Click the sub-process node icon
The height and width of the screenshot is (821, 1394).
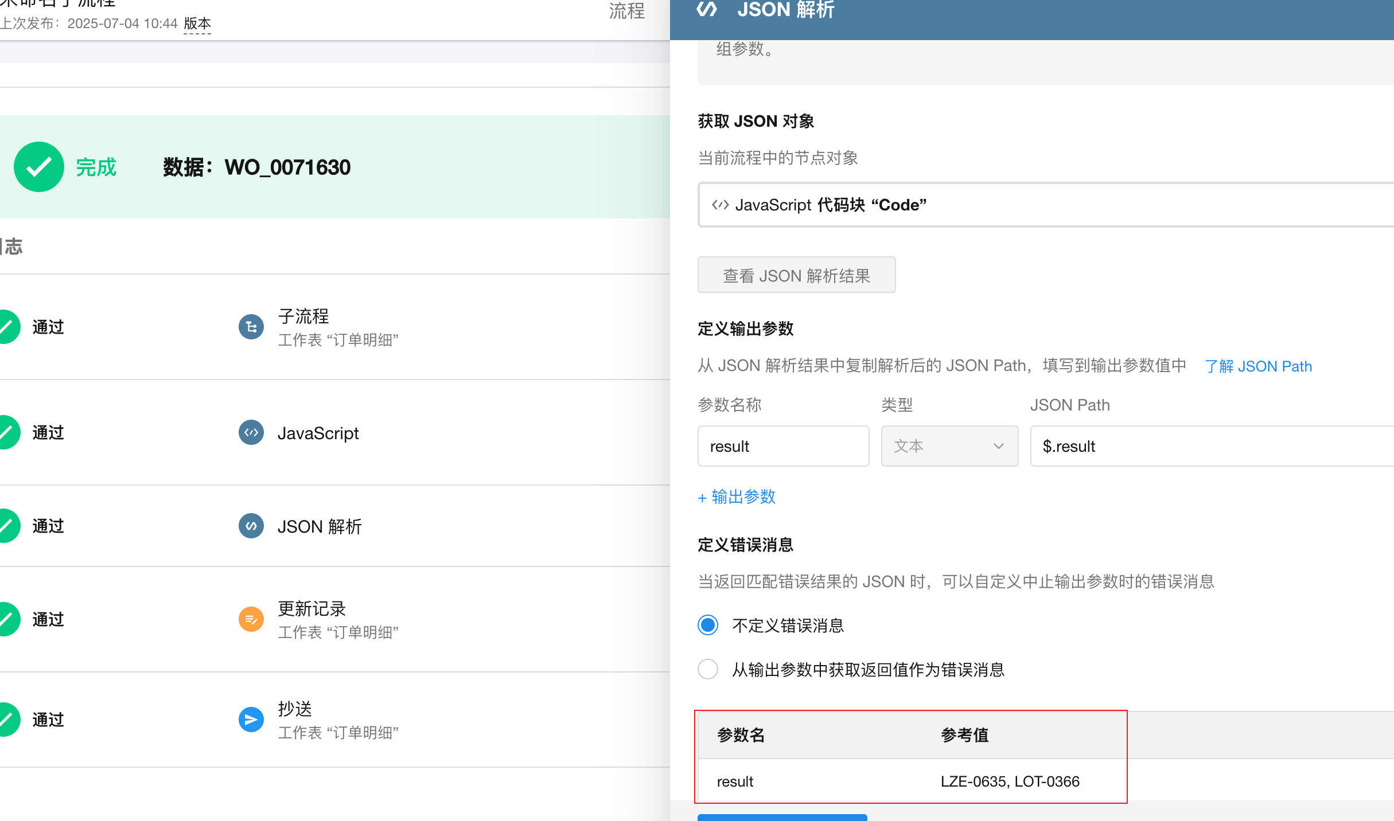click(251, 327)
